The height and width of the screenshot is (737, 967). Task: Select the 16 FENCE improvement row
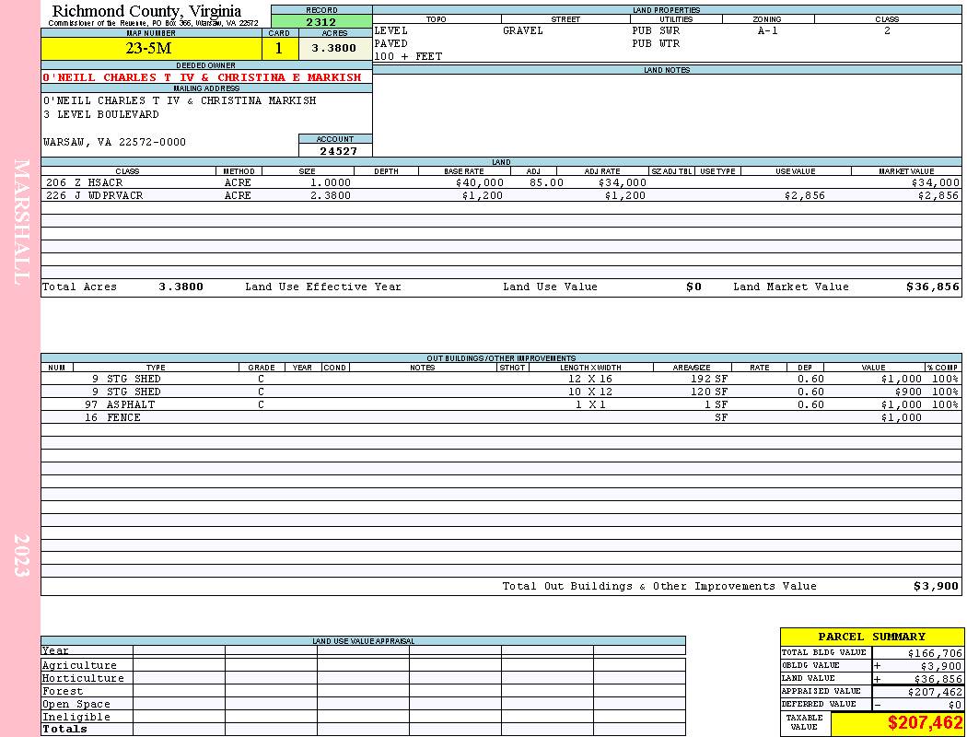click(x=501, y=417)
